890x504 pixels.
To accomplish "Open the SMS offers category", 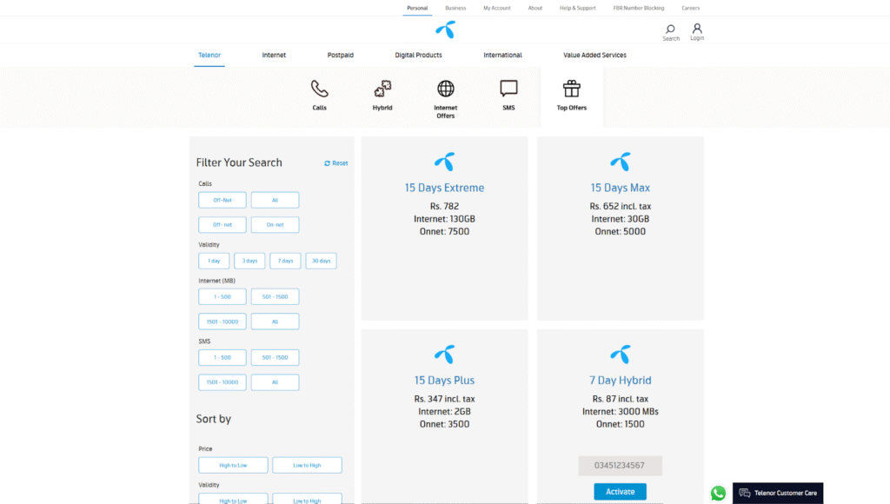I will pos(508,88).
